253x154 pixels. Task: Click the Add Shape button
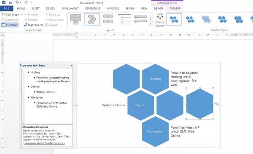point(10,14)
